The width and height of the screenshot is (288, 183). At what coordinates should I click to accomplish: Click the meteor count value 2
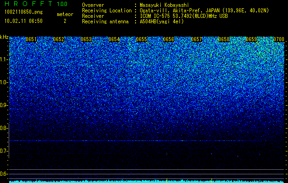[x=65, y=21]
